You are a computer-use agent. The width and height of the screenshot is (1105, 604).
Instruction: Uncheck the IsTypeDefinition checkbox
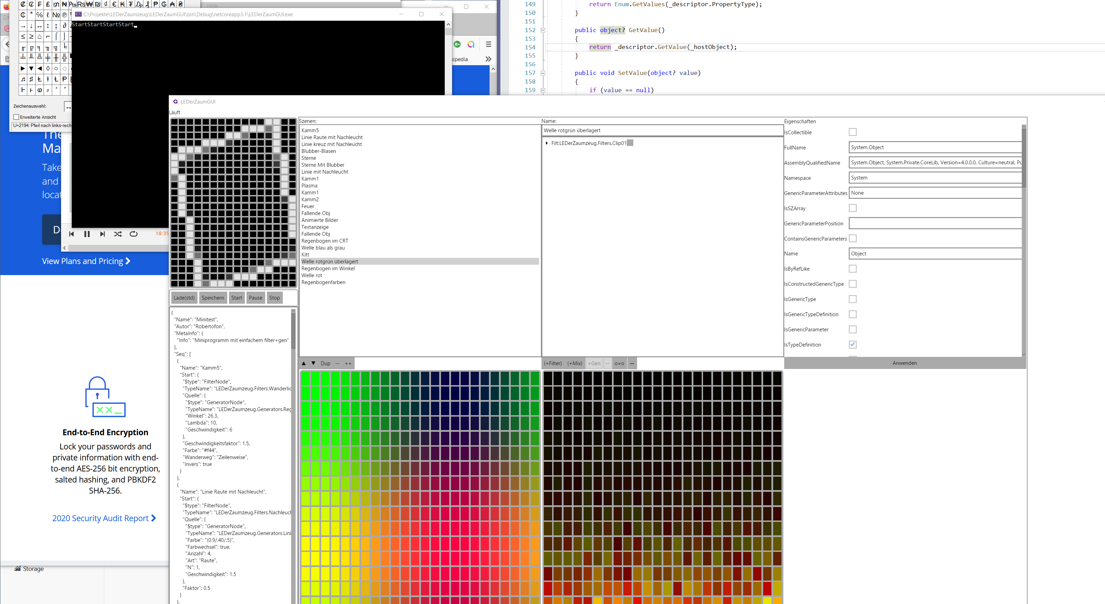click(x=852, y=345)
